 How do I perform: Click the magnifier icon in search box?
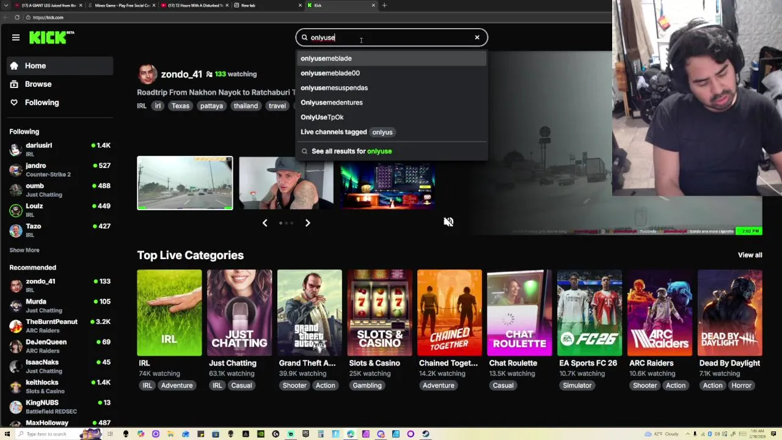click(304, 37)
